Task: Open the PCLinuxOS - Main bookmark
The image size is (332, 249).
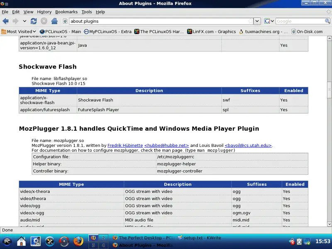Action: point(60,32)
